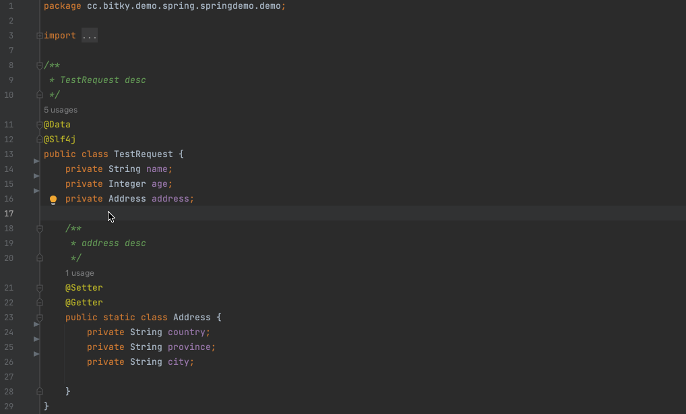686x414 pixels.
Task: Click the gutter arrow next to the name field
Action: [36, 161]
